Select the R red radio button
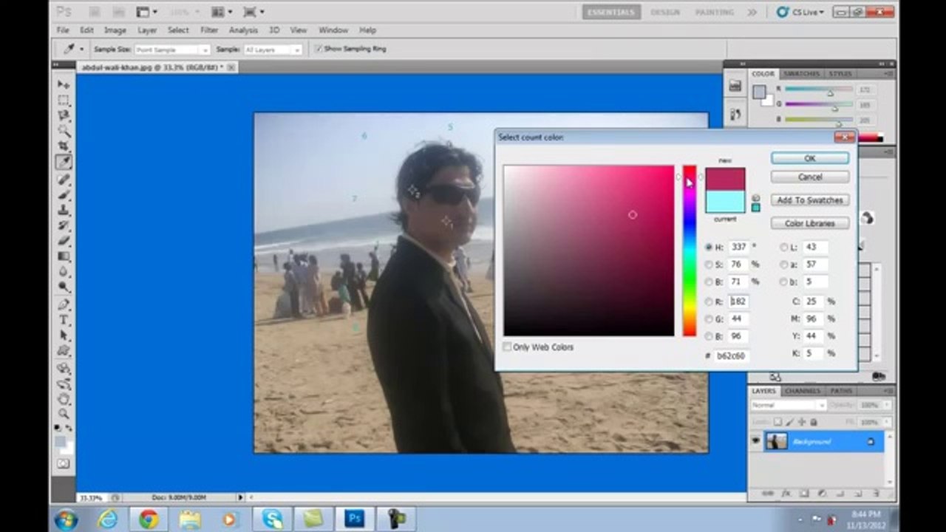946x532 pixels. [x=709, y=301]
